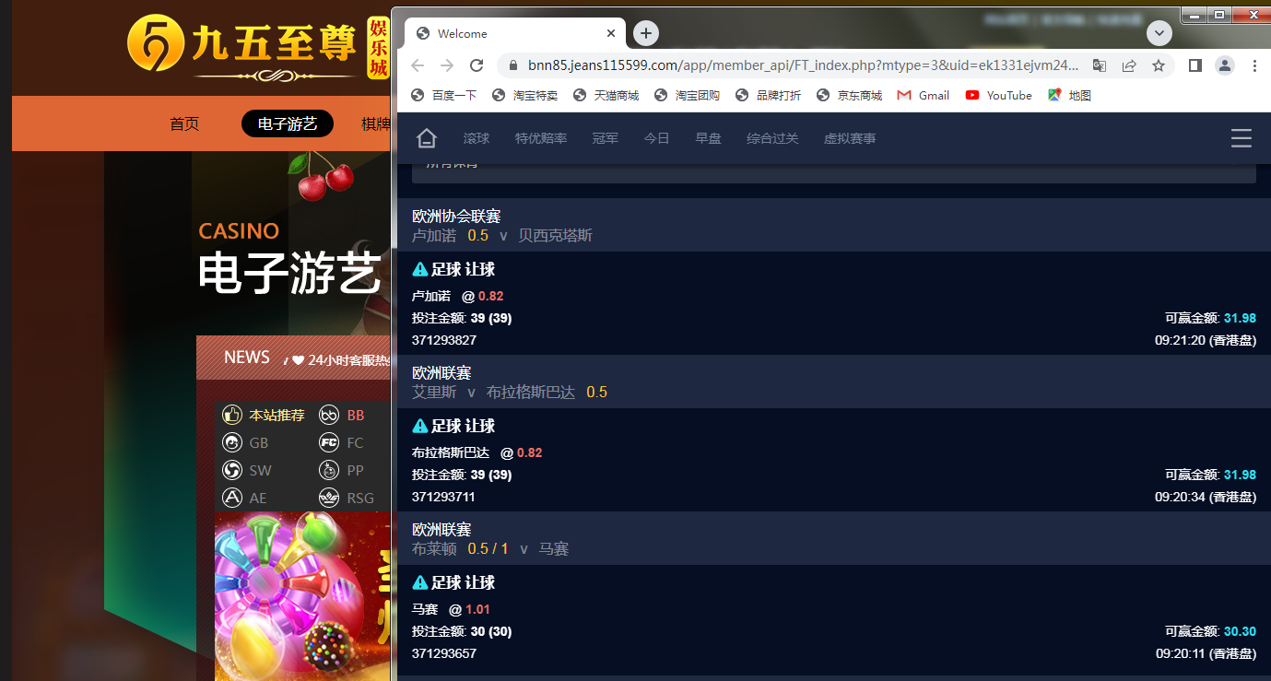The height and width of the screenshot is (681, 1271).
Task: Click the 欧洲协会联赛 league heading
Action: tap(456, 216)
